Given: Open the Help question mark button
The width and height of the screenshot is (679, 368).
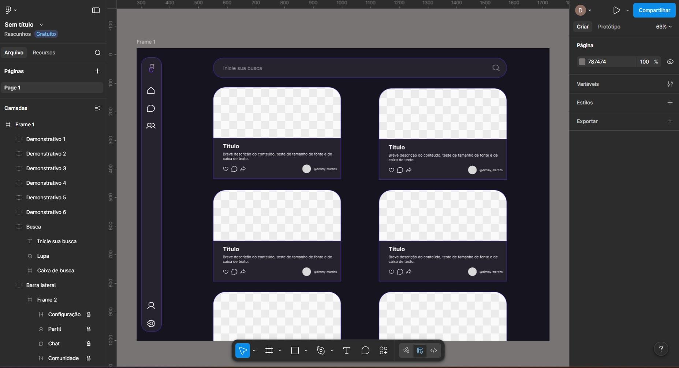Looking at the screenshot, I should 661,349.
